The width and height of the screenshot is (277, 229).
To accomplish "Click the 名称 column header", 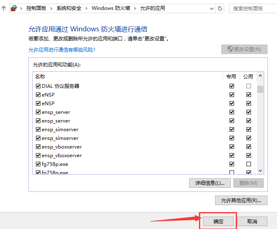I will pos(128,77).
